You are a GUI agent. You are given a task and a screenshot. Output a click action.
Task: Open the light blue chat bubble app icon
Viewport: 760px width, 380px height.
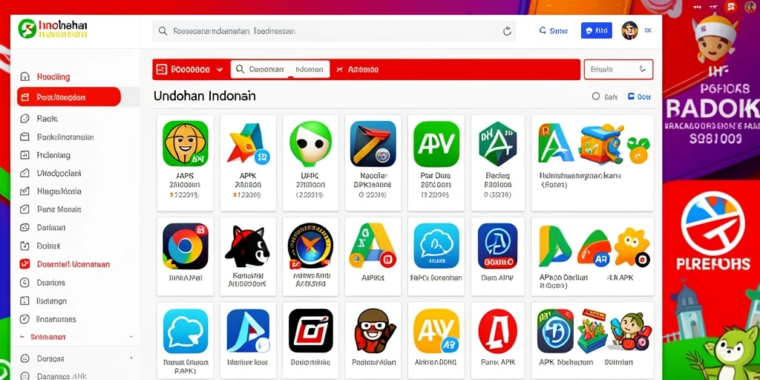(185, 330)
